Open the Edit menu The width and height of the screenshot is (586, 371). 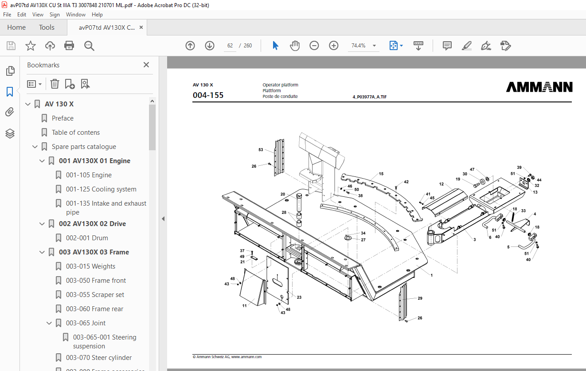(22, 15)
